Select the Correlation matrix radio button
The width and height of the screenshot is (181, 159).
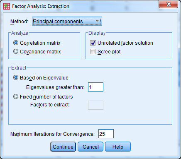(16, 43)
